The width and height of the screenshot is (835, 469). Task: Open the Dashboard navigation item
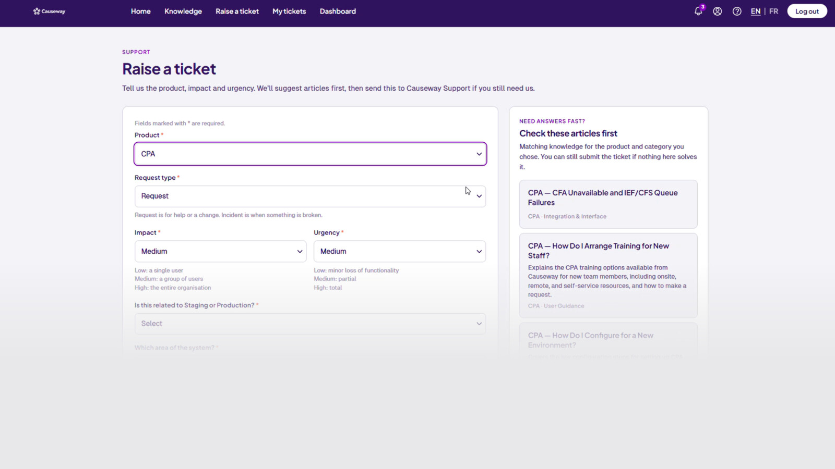click(338, 11)
